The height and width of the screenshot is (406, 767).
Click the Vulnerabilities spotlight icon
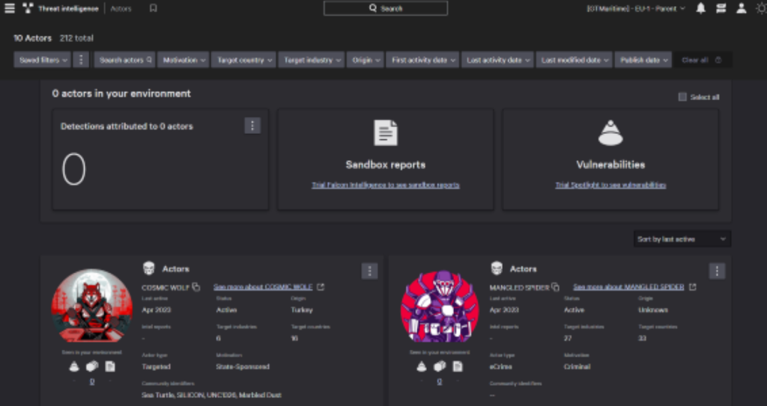click(x=610, y=133)
